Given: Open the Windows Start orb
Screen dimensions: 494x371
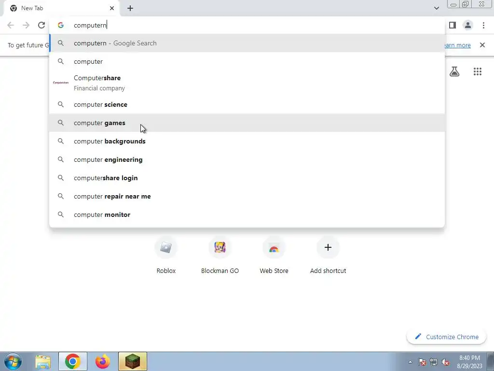Looking at the screenshot, I should pyautogui.click(x=13, y=361).
